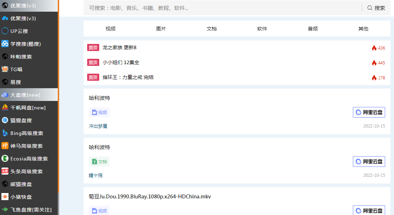This screenshot has width=394, height=215.
Task: Switch to the 音频 filter tab
Action: coord(313,29)
